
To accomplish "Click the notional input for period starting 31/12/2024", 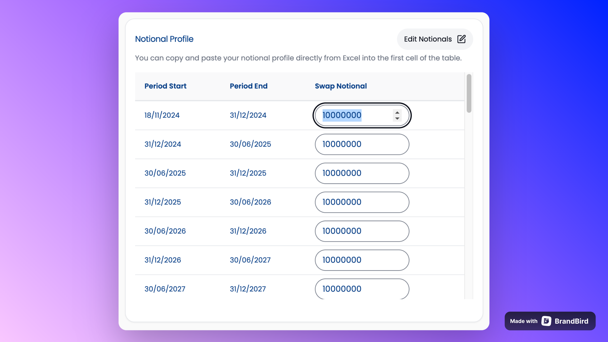I will click(x=362, y=144).
